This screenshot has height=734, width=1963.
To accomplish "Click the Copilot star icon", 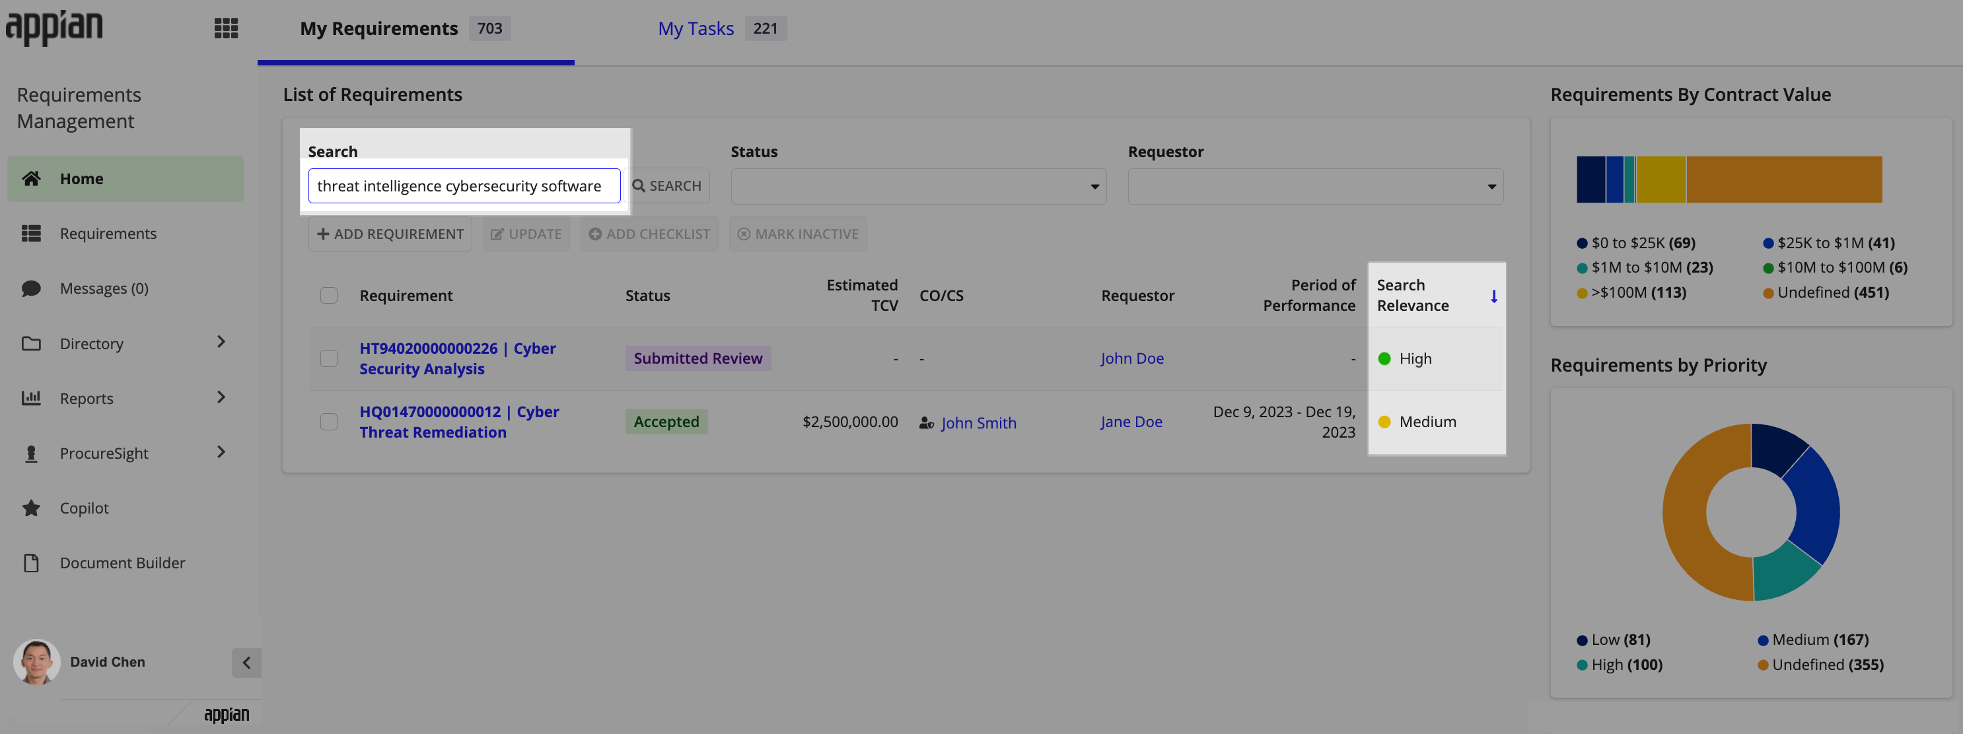I will click(31, 508).
